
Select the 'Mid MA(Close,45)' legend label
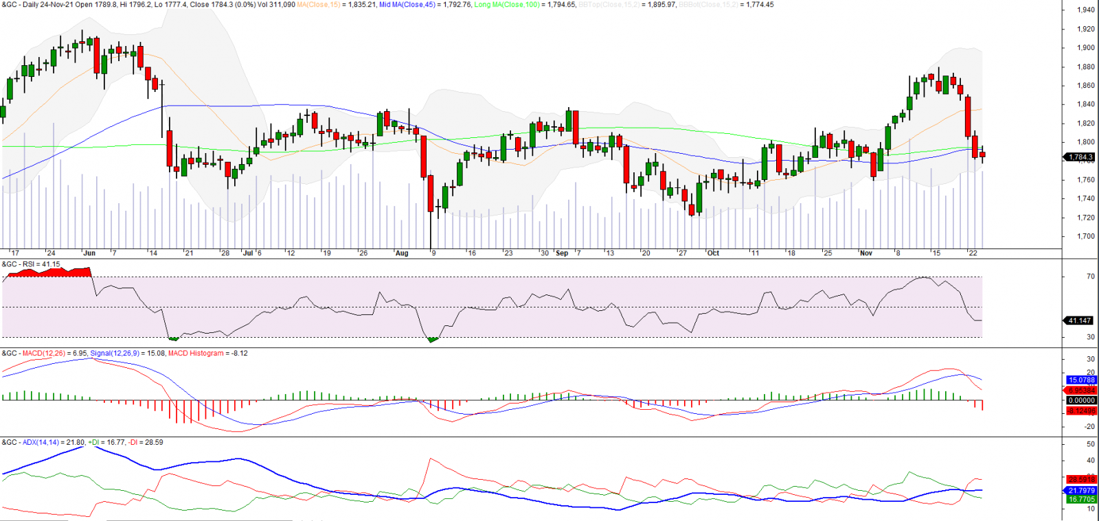(407, 5)
